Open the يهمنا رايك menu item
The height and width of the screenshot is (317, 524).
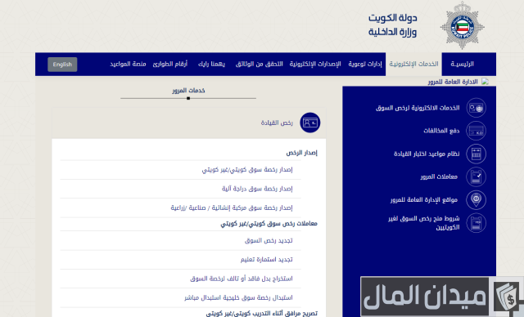tap(211, 64)
